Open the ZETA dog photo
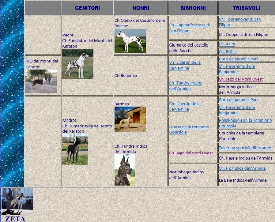This screenshot has width=275, height=222. pyautogui.click(x=17, y=201)
